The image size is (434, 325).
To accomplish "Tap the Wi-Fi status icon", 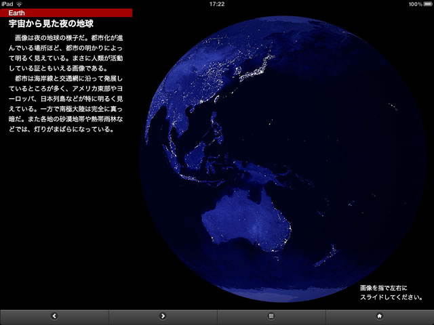I will coord(19,4).
